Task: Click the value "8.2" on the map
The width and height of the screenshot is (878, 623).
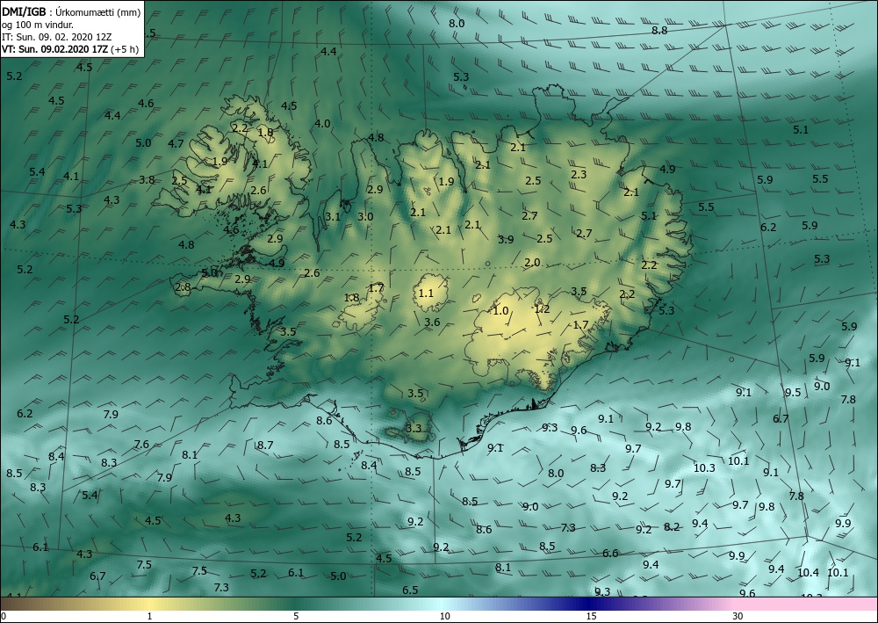Action: pyautogui.click(x=672, y=526)
